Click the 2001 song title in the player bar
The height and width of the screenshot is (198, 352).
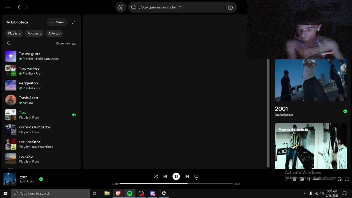coord(24,177)
